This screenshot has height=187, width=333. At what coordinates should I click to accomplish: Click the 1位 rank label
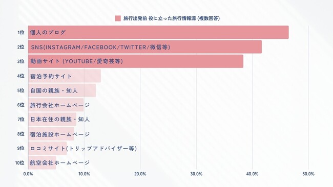(x=21, y=32)
